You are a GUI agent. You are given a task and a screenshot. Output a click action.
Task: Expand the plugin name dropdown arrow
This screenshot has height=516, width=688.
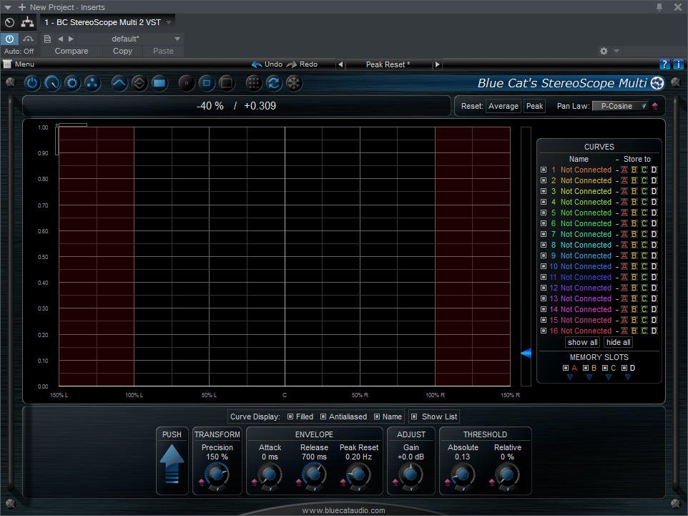tap(169, 22)
